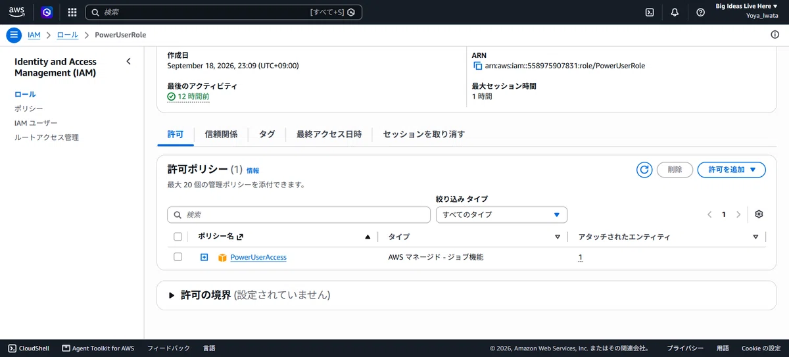Click AWS マネージド - ジョブ機能 type cell
The height and width of the screenshot is (357, 789).
coord(436,257)
